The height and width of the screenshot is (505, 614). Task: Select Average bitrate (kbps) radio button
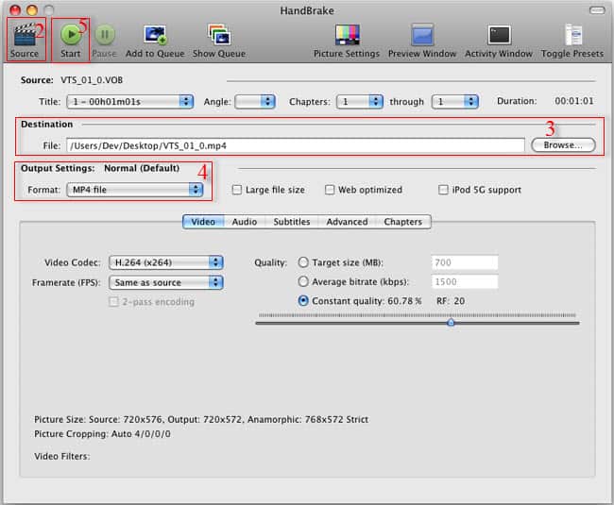click(303, 281)
